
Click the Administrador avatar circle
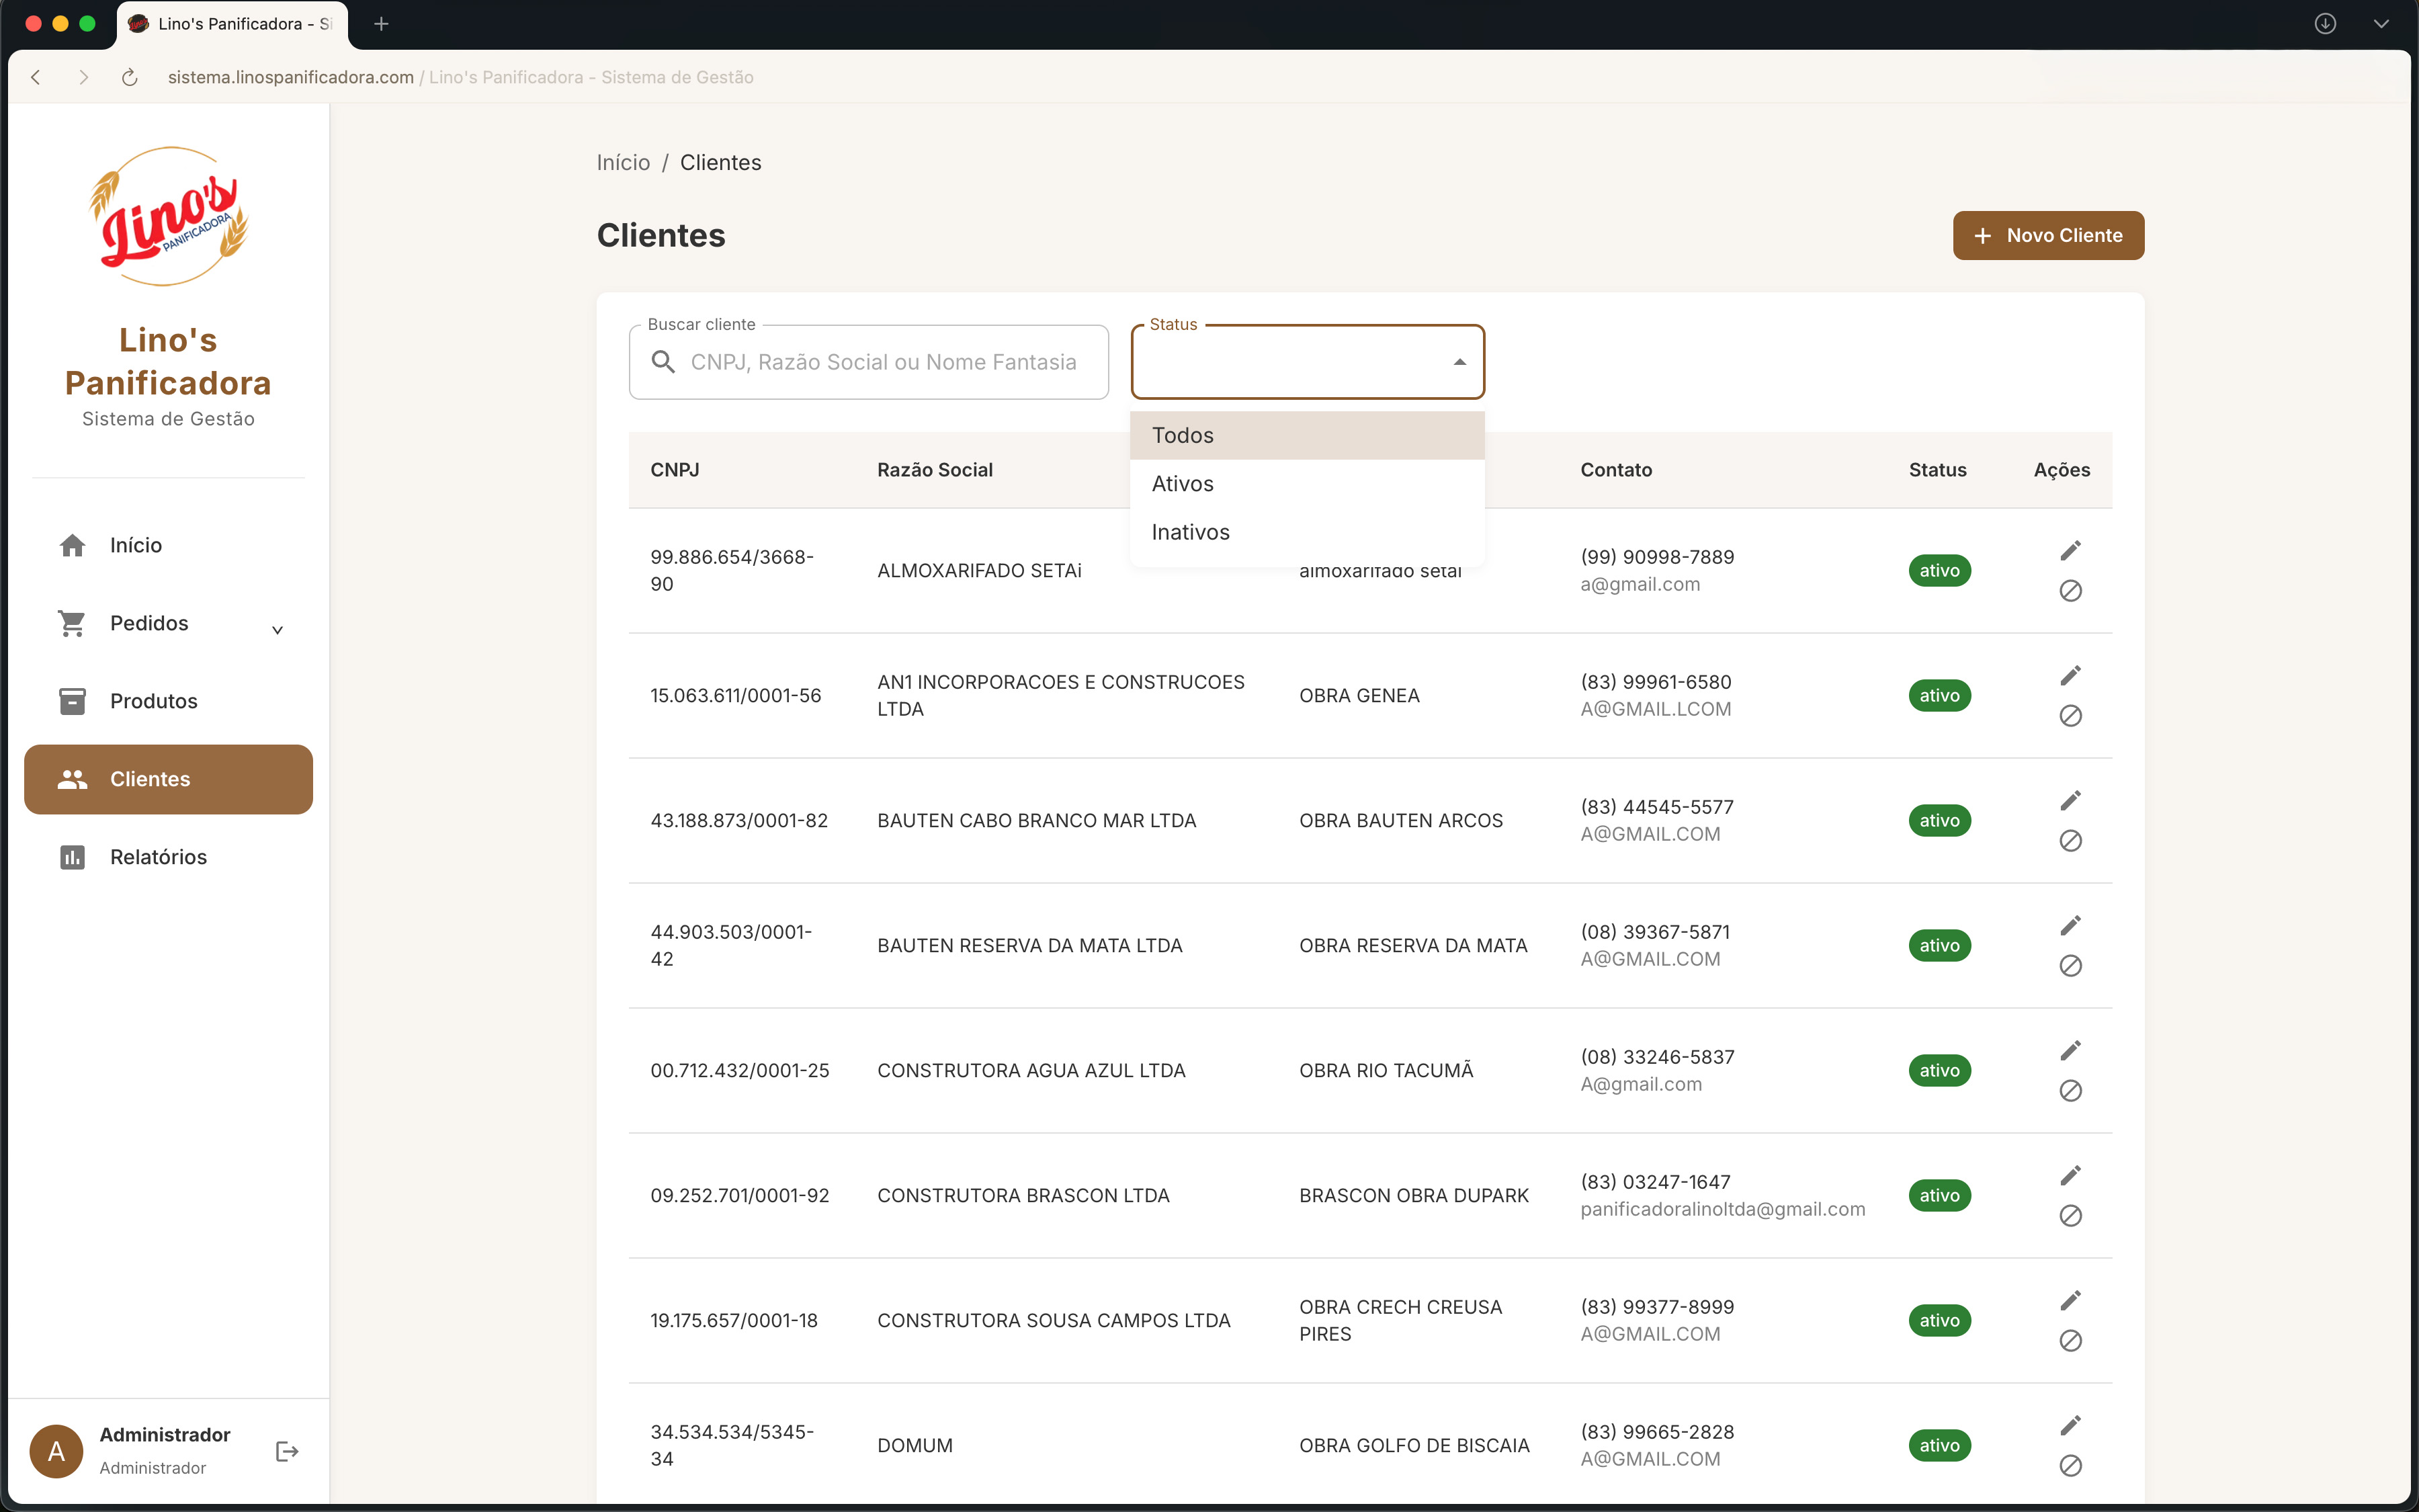point(56,1451)
